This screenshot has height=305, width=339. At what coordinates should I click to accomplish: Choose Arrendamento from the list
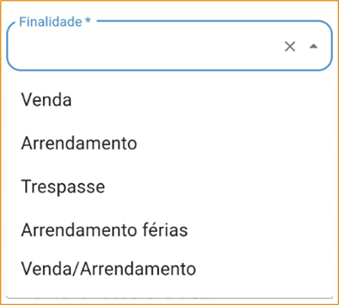pyautogui.click(x=169, y=143)
